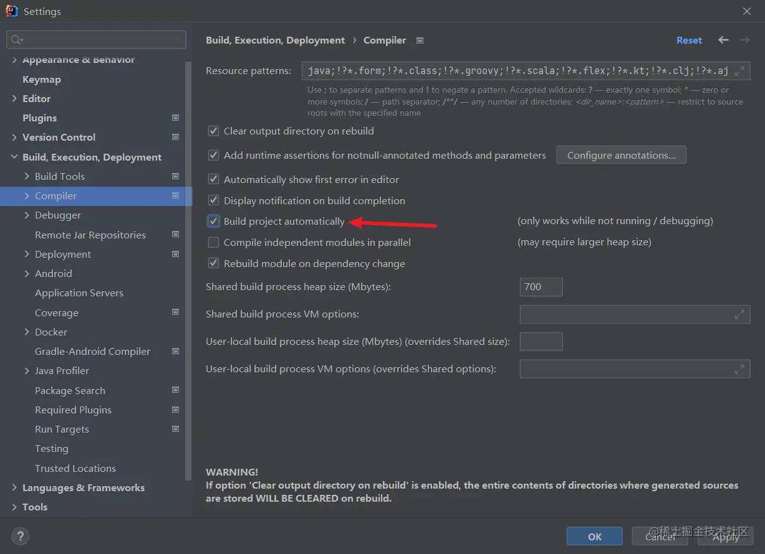
Task: Click Shared build process VM options field
Action: [635, 314]
